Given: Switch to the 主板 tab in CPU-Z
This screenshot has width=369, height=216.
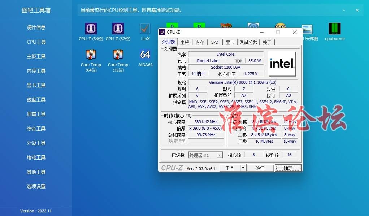Looking at the screenshot, I should click(185, 42).
